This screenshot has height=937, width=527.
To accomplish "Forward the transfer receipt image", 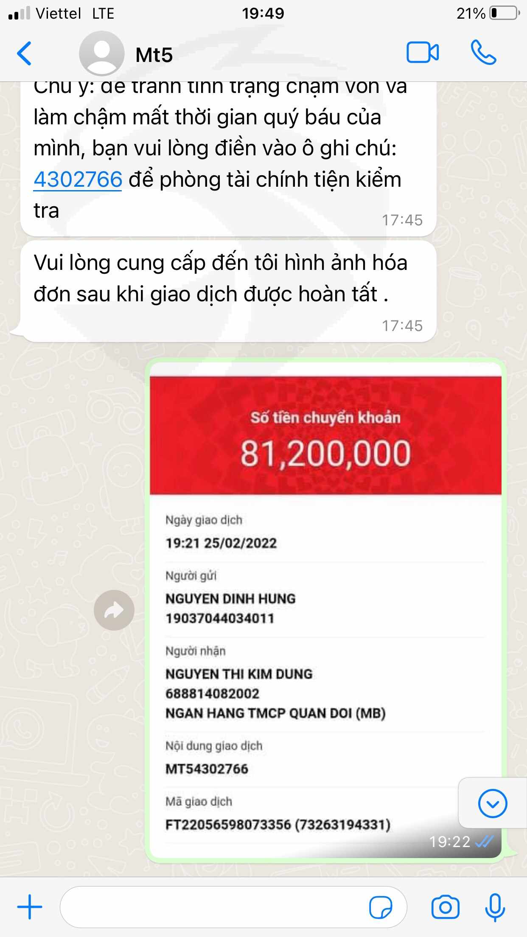I will (x=114, y=610).
